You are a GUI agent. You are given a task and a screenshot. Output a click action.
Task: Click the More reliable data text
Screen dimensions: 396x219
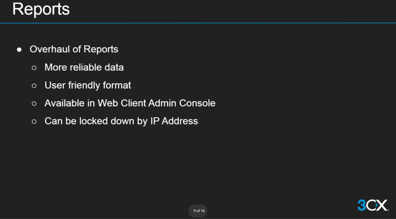pos(84,67)
